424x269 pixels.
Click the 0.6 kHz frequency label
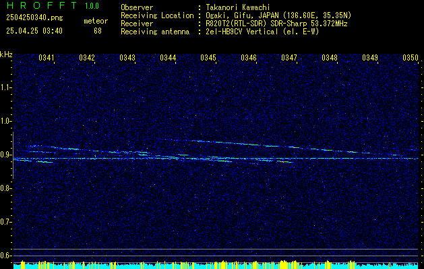pyautogui.click(x=6, y=256)
